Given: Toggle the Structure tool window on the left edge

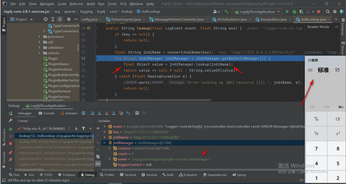Looking at the screenshot, I should coord(4,137).
